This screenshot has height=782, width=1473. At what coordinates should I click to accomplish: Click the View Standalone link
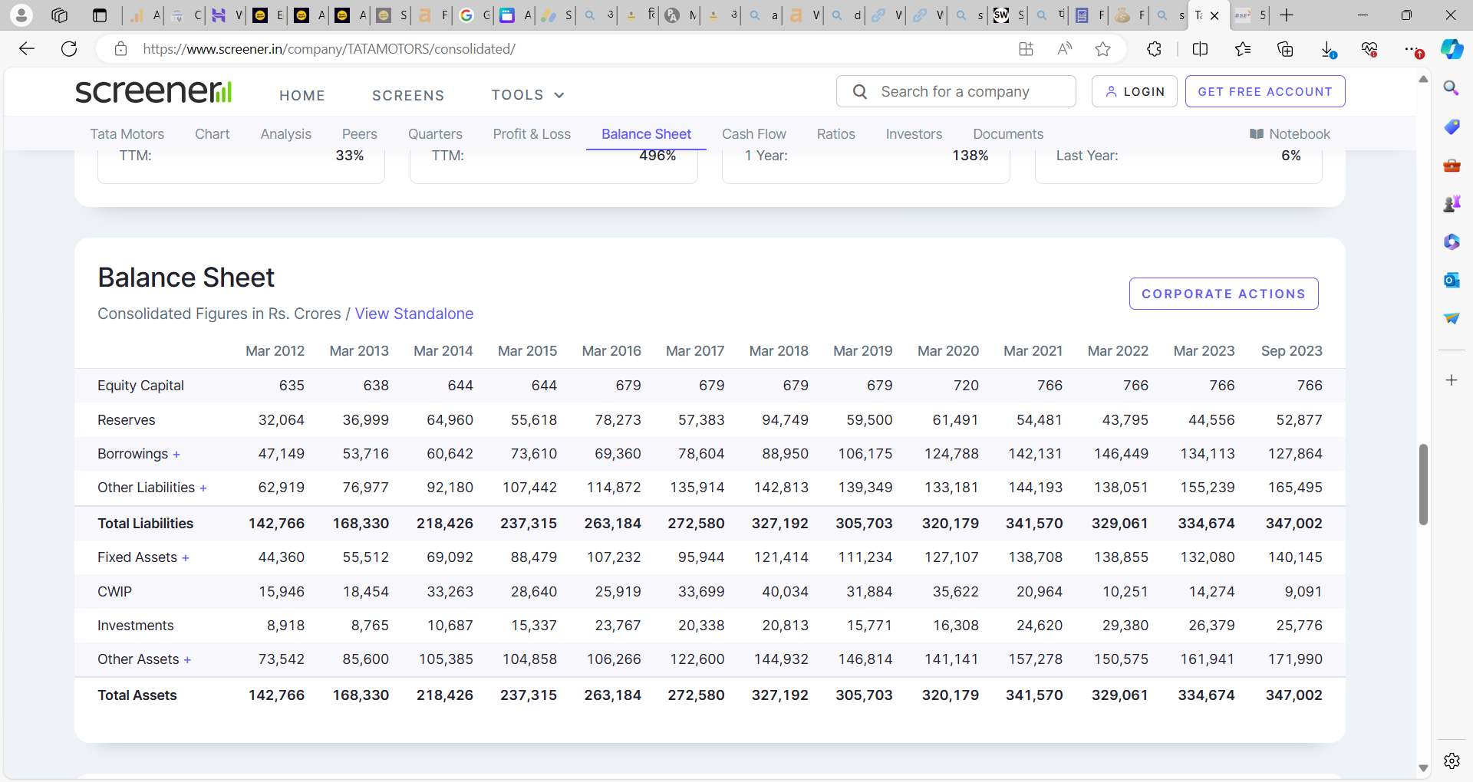click(x=414, y=314)
